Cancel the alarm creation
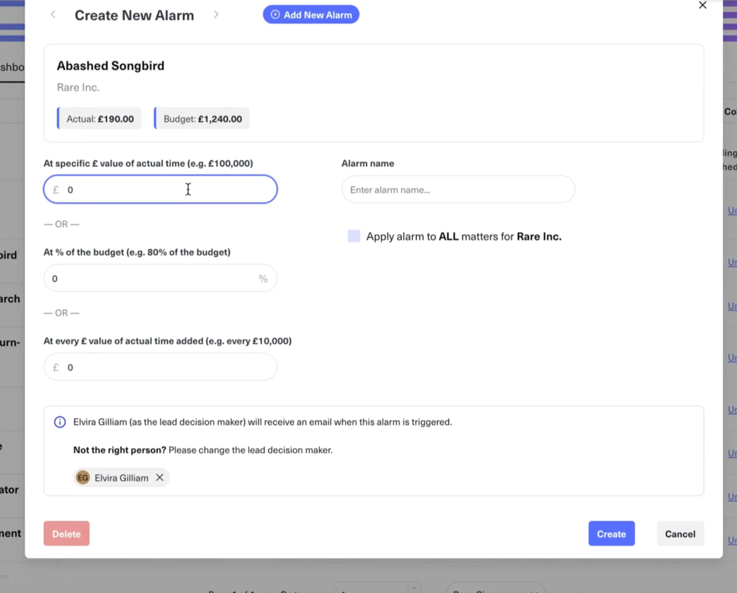737x593 pixels. pos(680,534)
